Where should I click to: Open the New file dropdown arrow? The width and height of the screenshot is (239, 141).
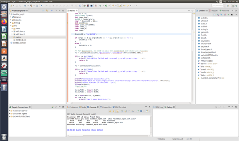tap(14, 6)
